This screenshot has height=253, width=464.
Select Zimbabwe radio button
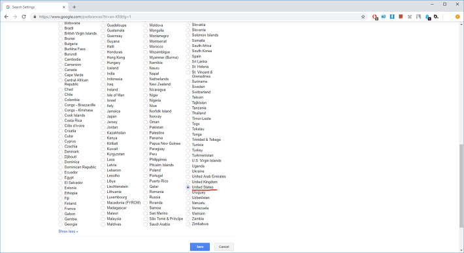[x=188, y=224]
